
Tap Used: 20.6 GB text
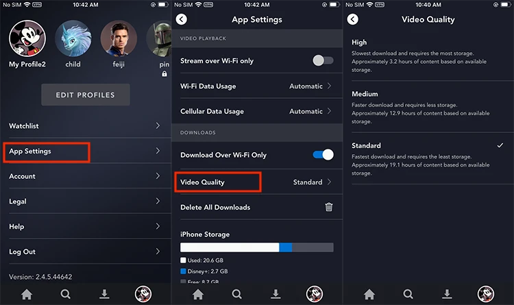click(x=205, y=260)
